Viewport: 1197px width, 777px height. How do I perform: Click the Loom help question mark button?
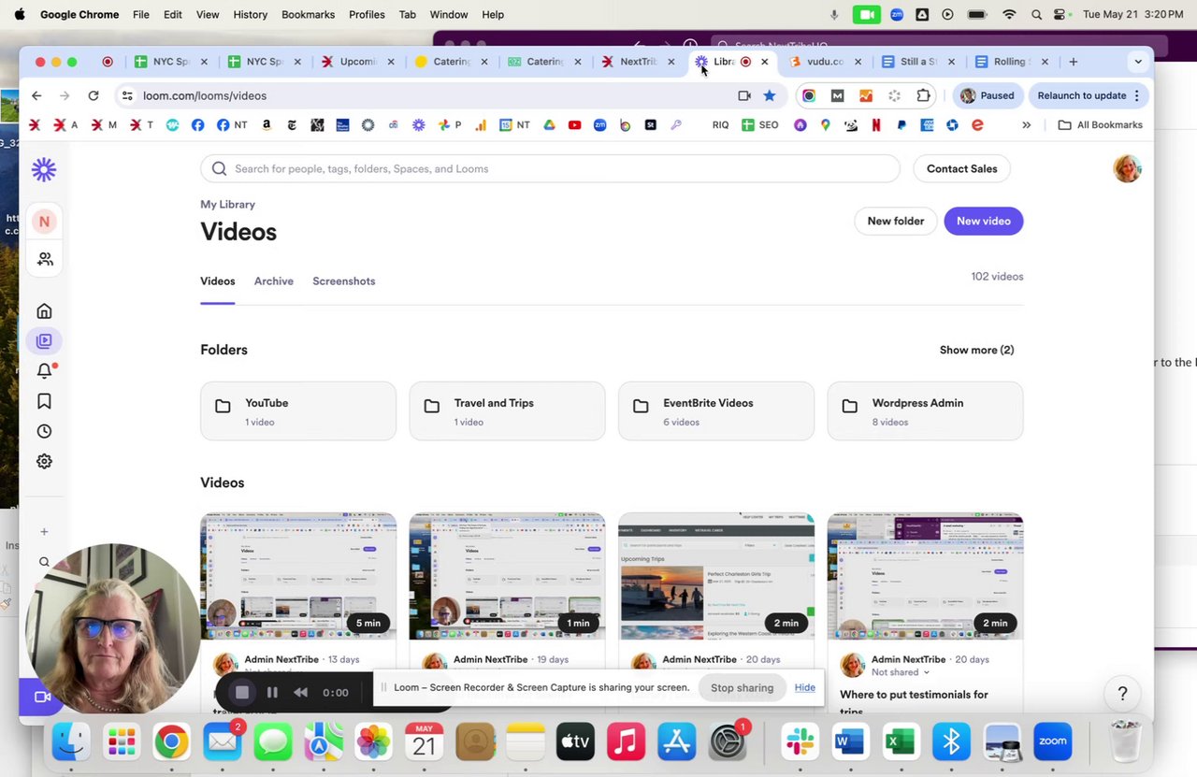(x=1122, y=694)
